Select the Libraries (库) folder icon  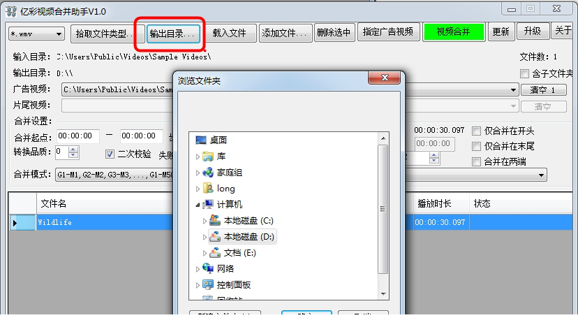coord(208,157)
